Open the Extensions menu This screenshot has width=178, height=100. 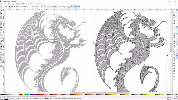click(x=38, y=4)
